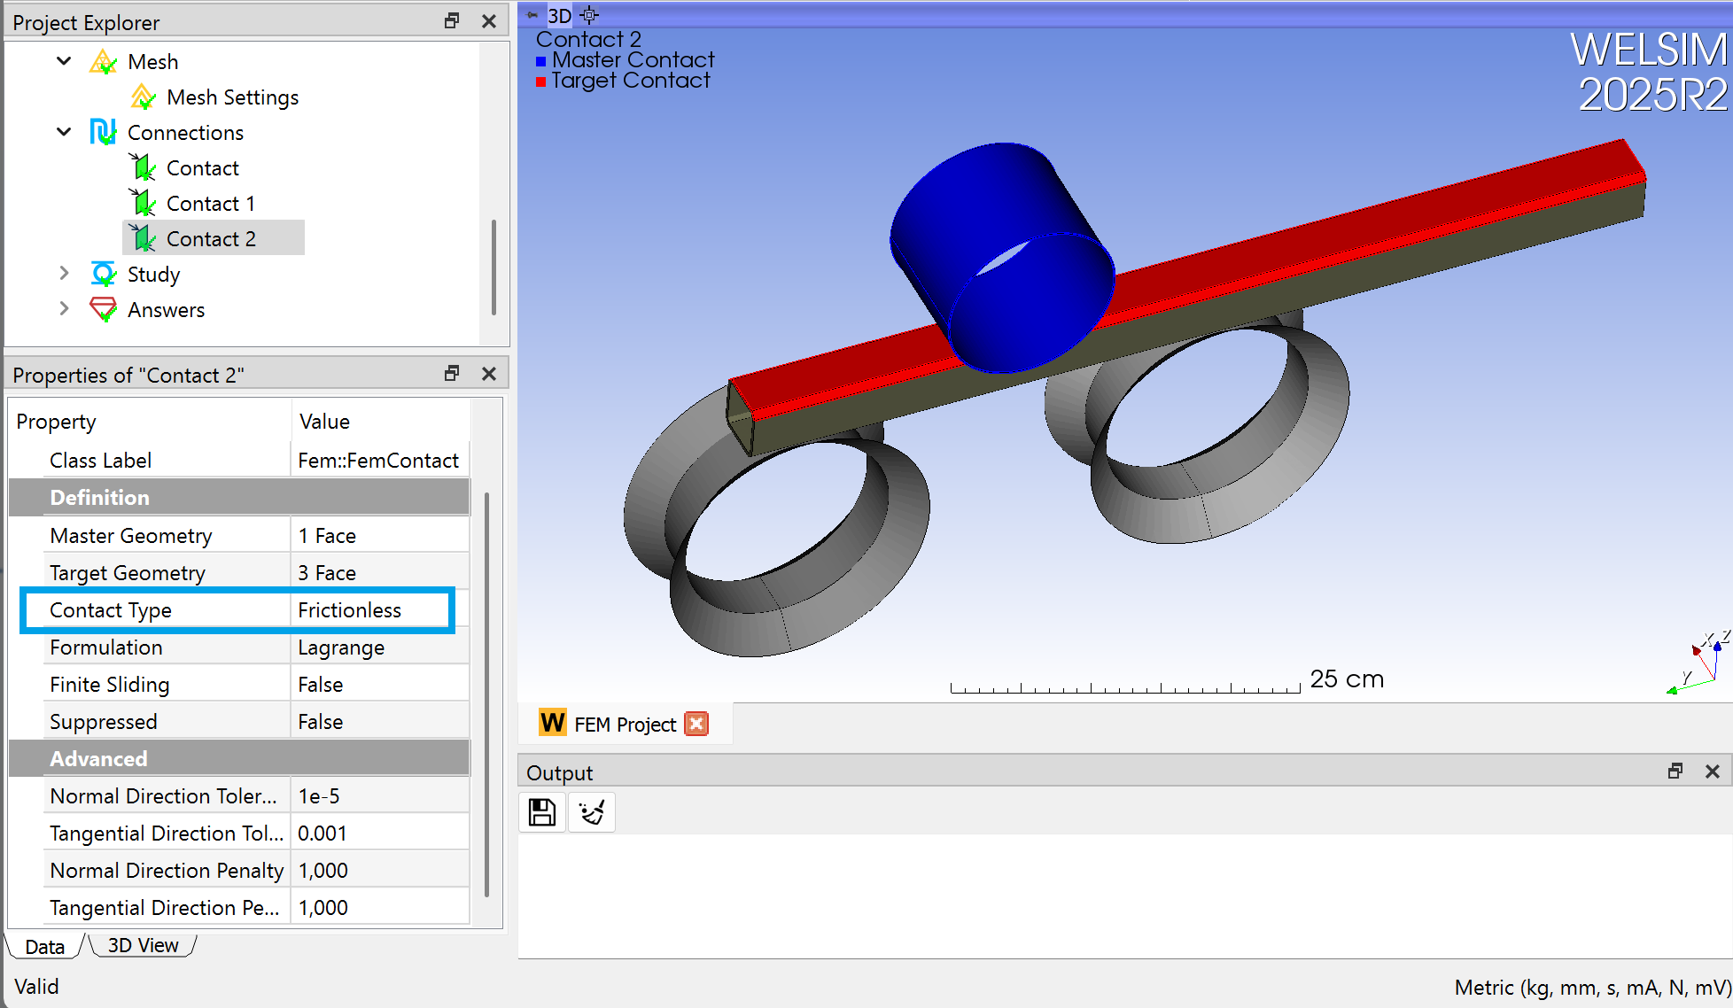Click the Mesh icon in Project Explorer
Image resolution: width=1733 pixels, height=1008 pixels.
pos(104,62)
